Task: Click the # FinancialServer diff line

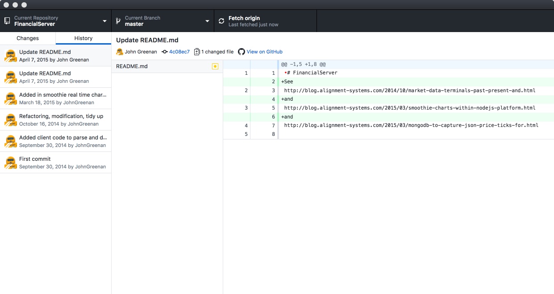Action: point(388,73)
